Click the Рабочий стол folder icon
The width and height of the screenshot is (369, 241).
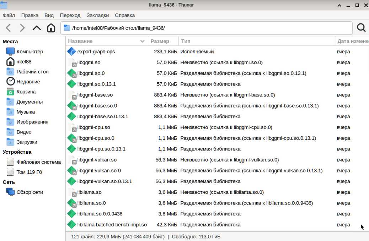(10, 72)
